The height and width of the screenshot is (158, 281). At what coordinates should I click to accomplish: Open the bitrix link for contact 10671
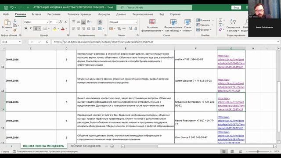(x=231, y=122)
